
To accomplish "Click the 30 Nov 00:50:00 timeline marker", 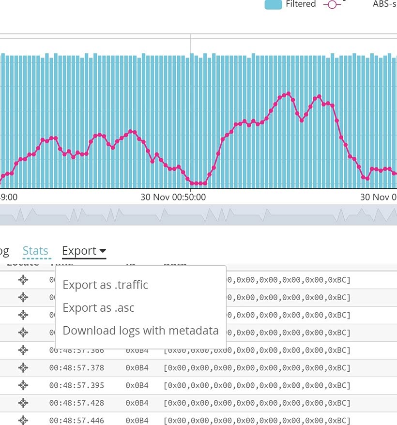I will [x=173, y=197].
